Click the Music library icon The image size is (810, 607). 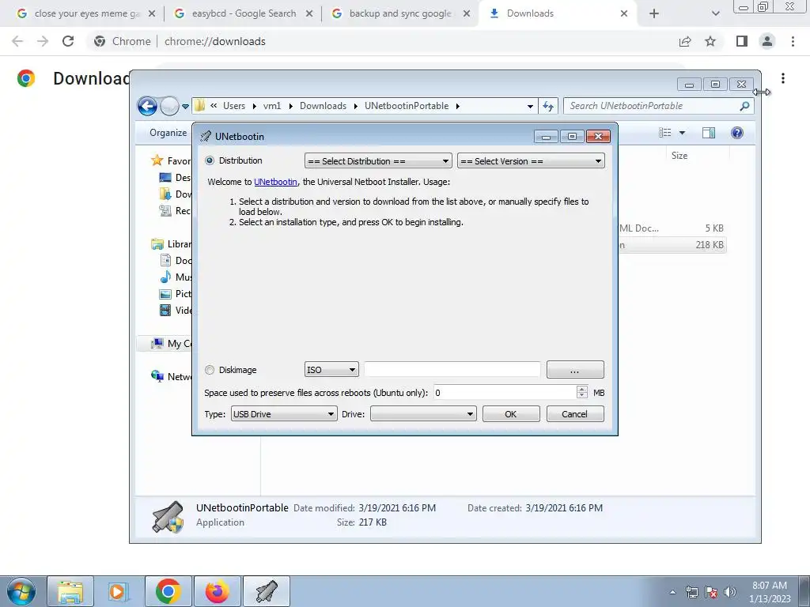[x=165, y=277]
